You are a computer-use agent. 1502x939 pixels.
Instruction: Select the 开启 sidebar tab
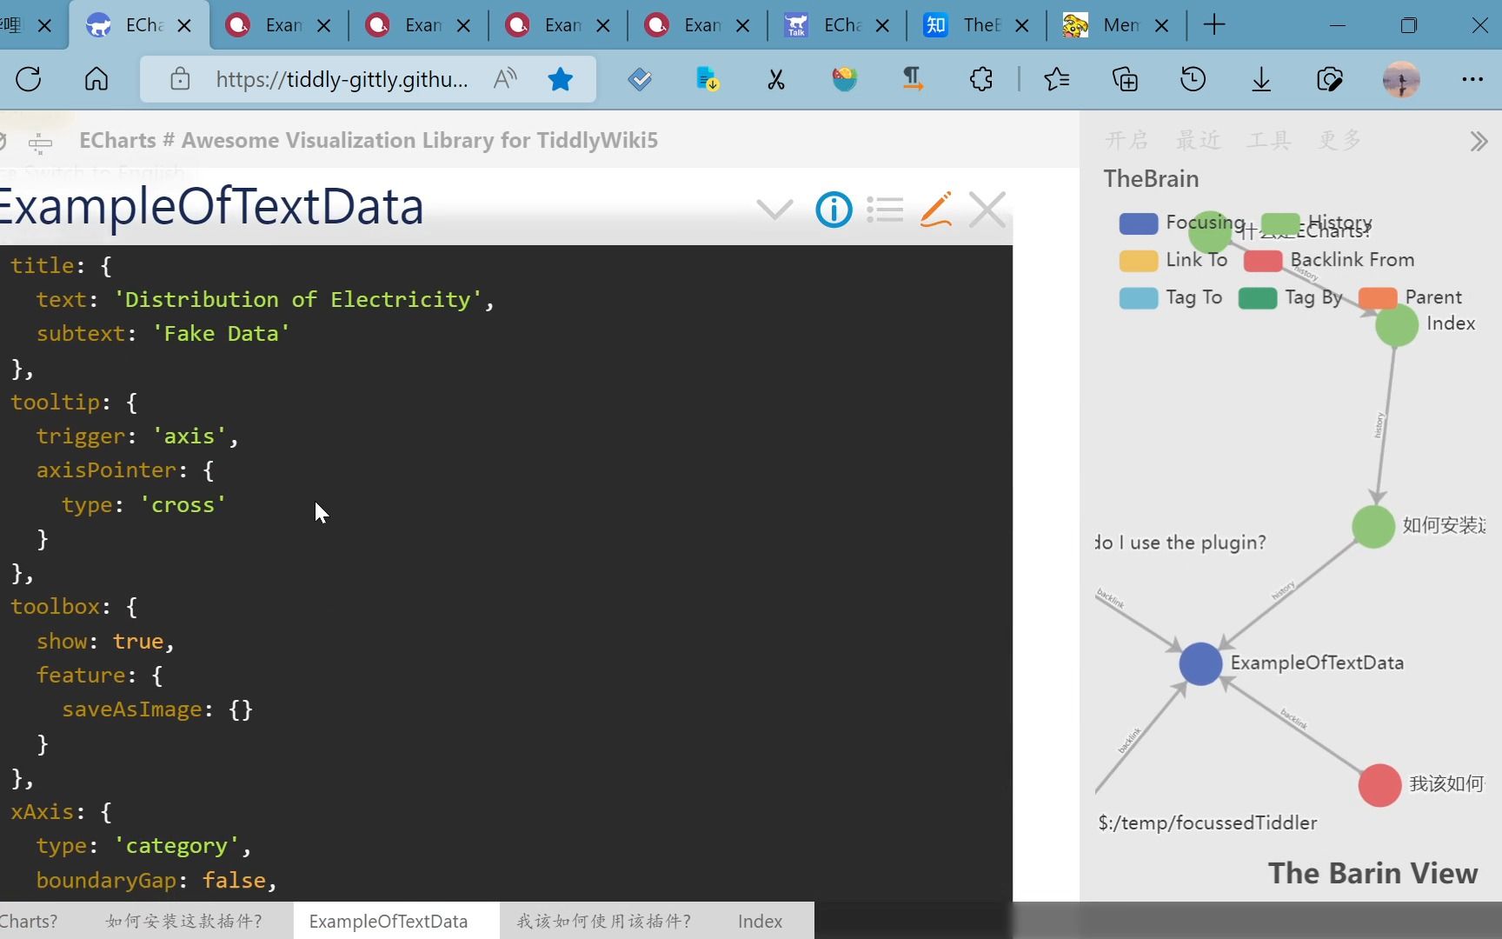click(x=1127, y=140)
